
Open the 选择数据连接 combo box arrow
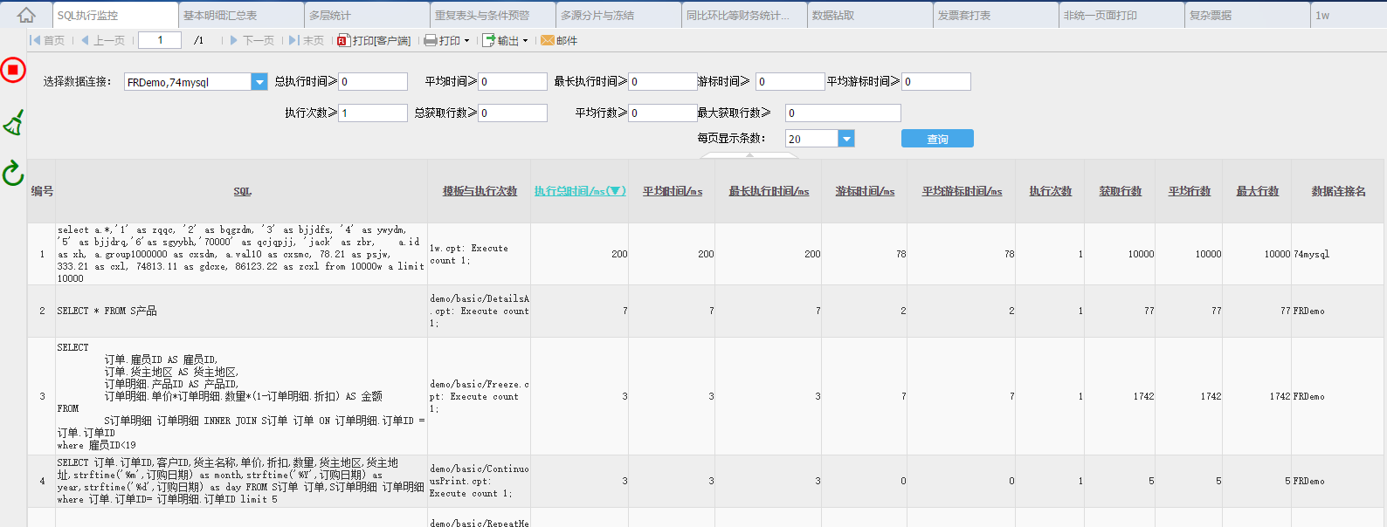259,82
